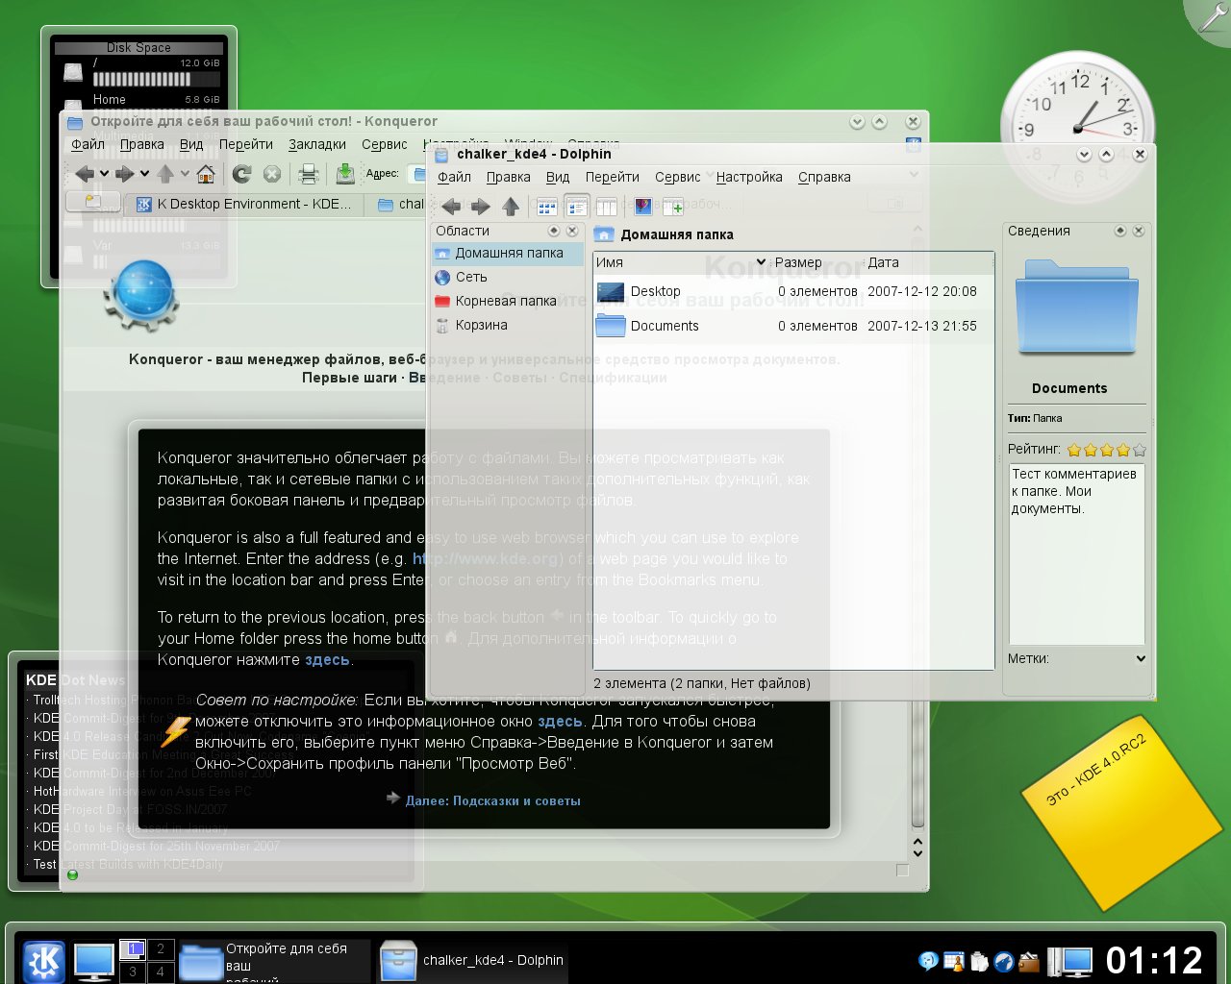Switch to Konqueror taskbar button
Viewport: 1231px width, 984px height.
tap(274, 961)
